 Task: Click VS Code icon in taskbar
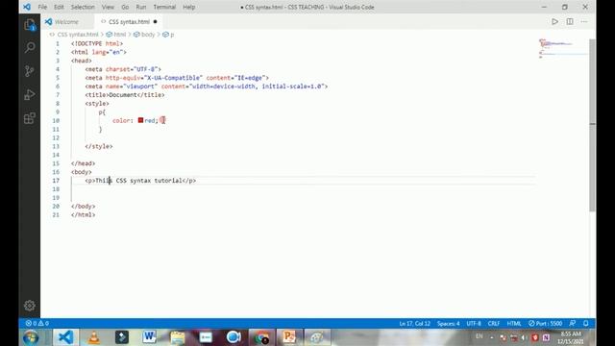coord(65,337)
